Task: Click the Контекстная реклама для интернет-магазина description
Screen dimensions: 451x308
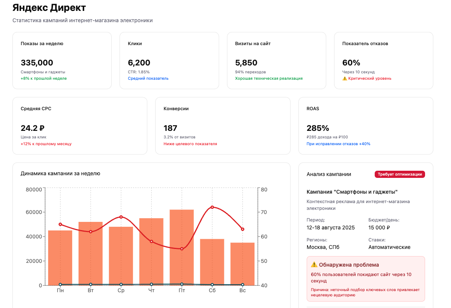Action: (358, 205)
